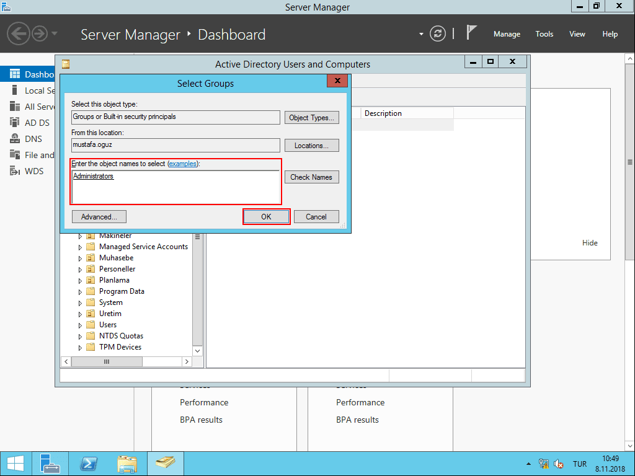Expand the Muhasebe folder
This screenshot has width=635, height=476.
pos(80,258)
